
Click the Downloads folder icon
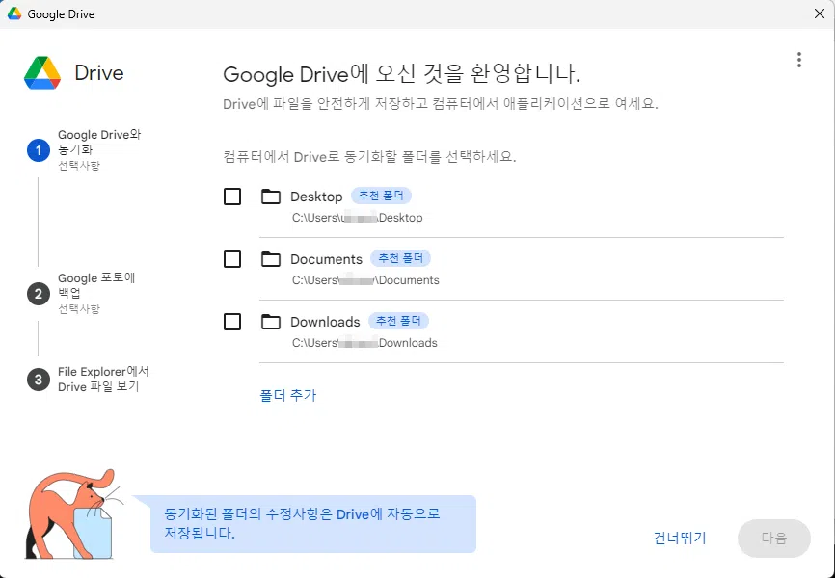pos(270,321)
